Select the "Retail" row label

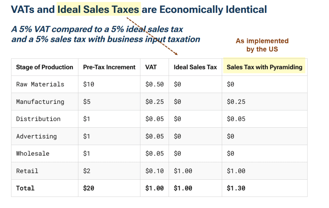pyautogui.click(x=27, y=171)
